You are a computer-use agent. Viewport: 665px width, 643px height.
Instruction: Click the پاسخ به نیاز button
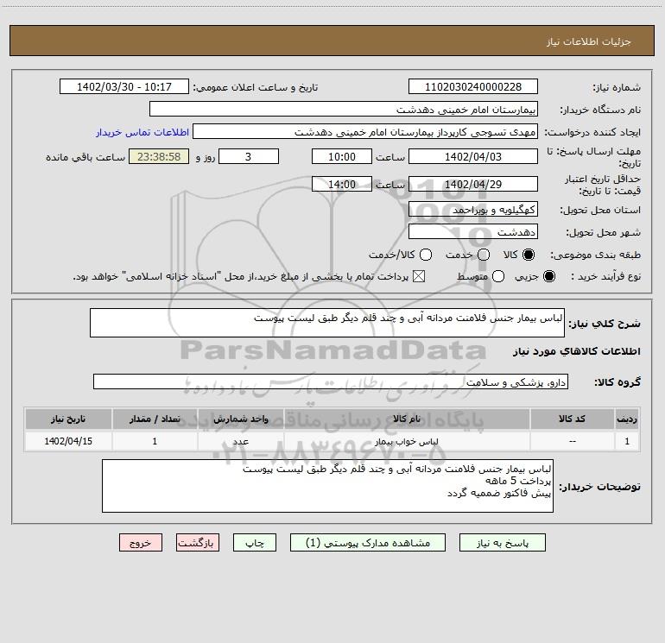(502, 543)
